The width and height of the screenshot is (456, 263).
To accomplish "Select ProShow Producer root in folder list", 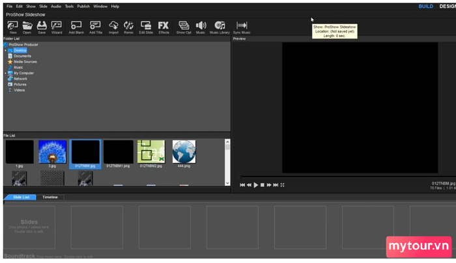I will click(23, 45).
